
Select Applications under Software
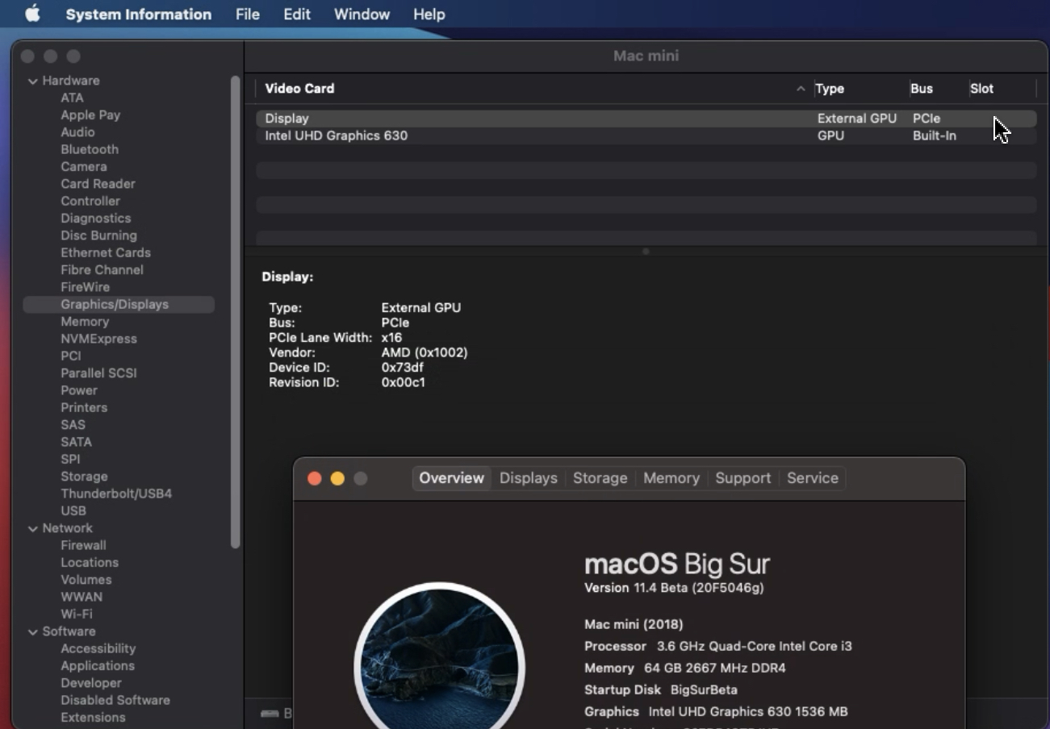click(x=98, y=665)
